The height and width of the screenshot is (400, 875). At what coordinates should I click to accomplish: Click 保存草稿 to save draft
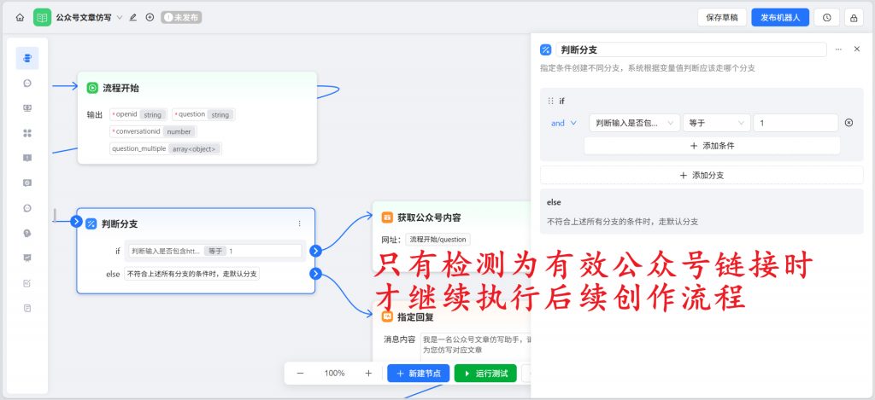click(x=722, y=17)
